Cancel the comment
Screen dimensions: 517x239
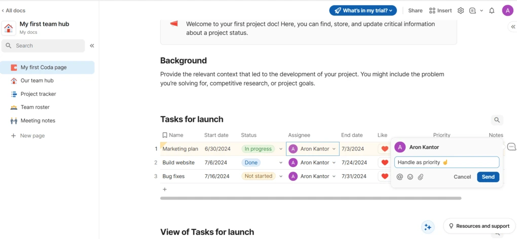(462, 177)
